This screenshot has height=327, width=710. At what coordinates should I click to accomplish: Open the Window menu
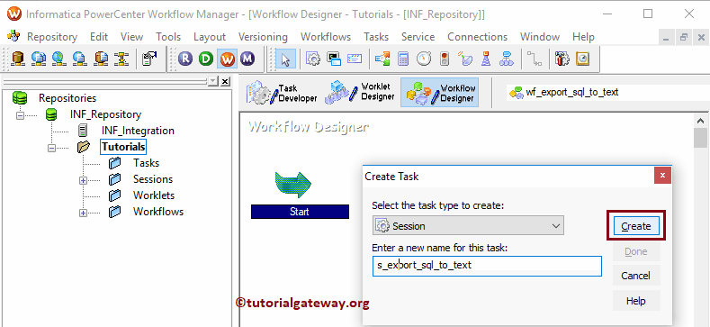pos(540,37)
